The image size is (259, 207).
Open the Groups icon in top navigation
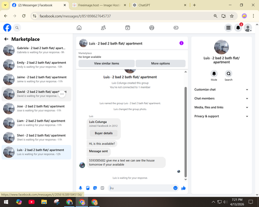(x=152, y=27)
